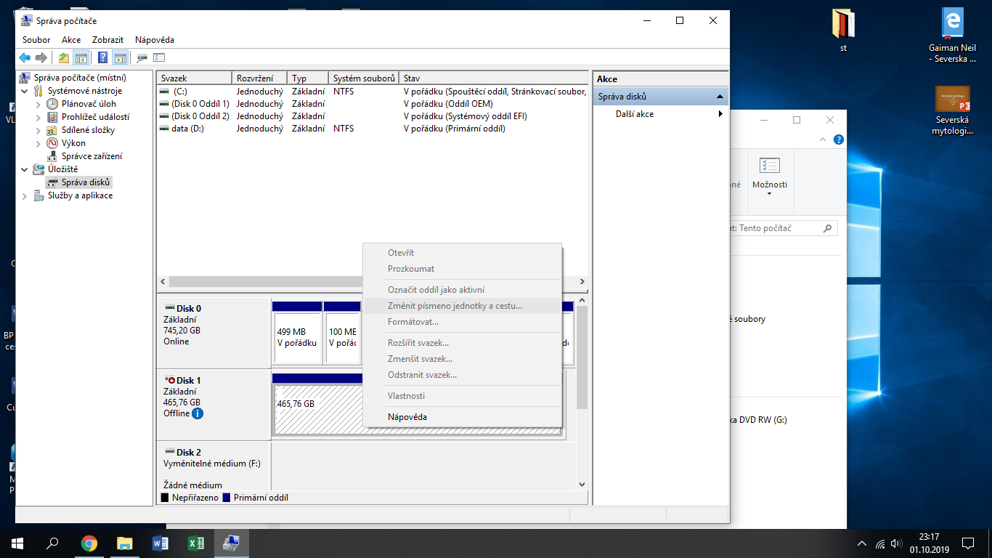
Task: Collapse the Systémové nástroje tree node
Action: (25, 91)
